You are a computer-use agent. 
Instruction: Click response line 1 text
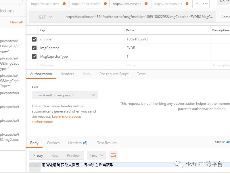(x=78, y=165)
